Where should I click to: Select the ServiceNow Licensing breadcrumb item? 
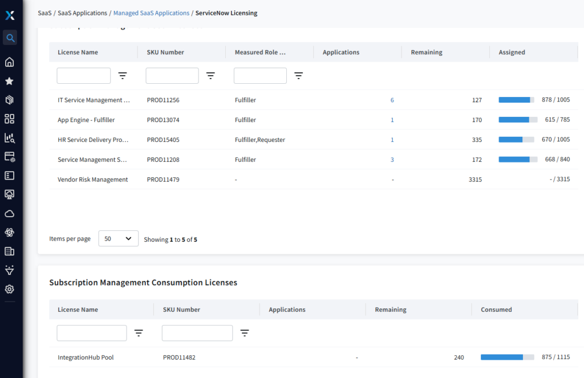pyautogui.click(x=226, y=13)
